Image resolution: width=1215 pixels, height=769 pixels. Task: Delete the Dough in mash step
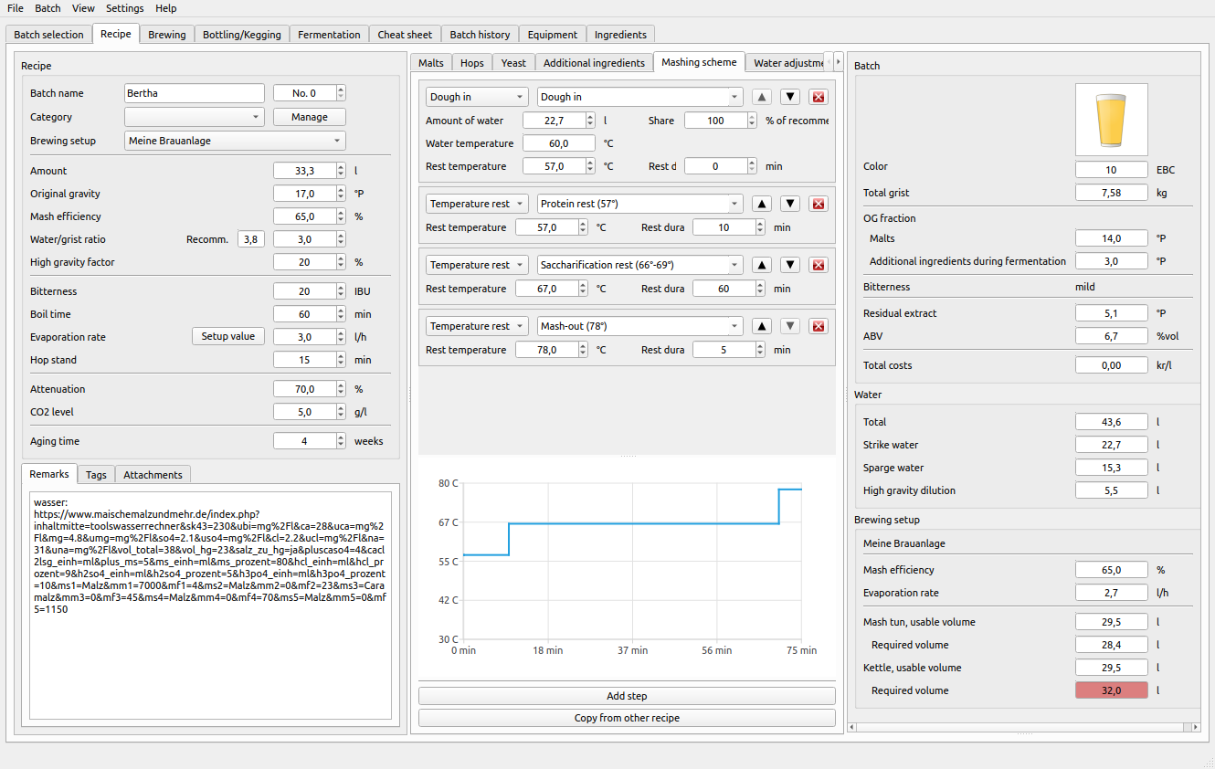(819, 97)
